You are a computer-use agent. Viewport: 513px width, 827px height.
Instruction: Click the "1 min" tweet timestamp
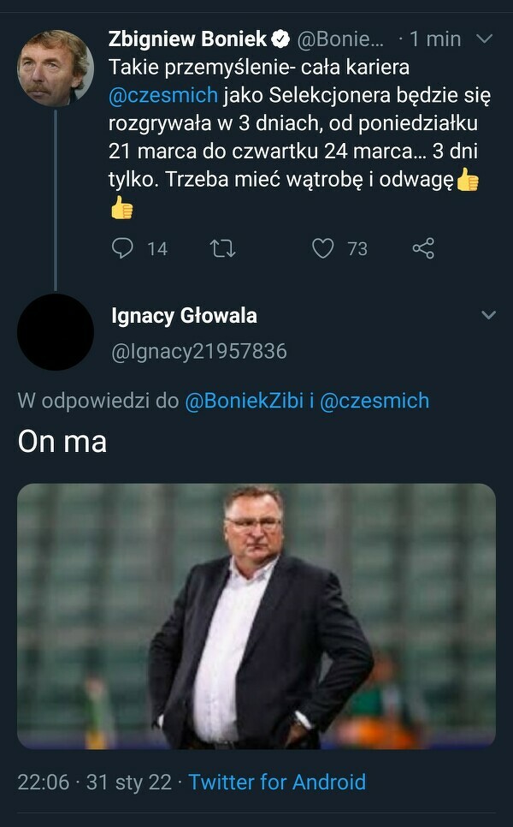point(434,39)
